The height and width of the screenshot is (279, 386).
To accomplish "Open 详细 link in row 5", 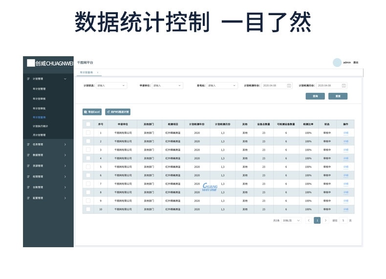I will [345, 167].
